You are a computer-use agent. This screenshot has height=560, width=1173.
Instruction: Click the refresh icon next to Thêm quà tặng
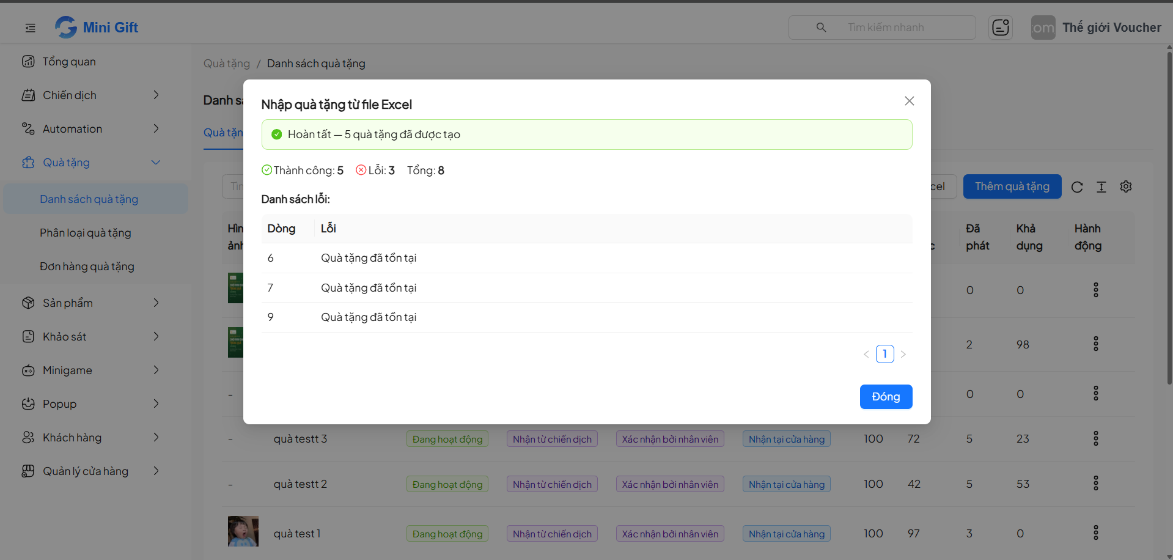(1077, 187)
